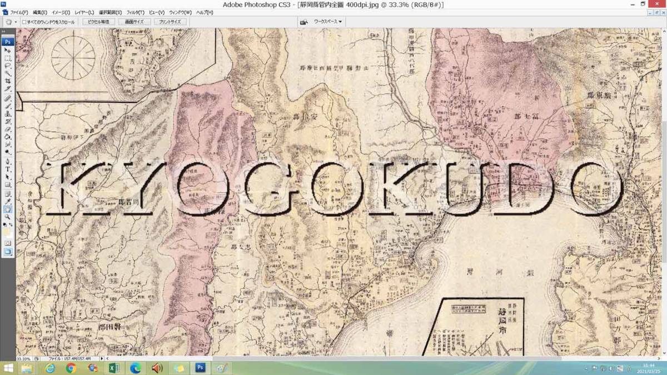Open the イメージ(I) menu

click(x=61, y=12)
